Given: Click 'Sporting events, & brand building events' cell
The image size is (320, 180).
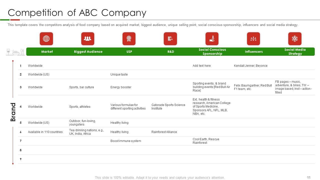Looking at the screenshot, I should click(211, 87).
